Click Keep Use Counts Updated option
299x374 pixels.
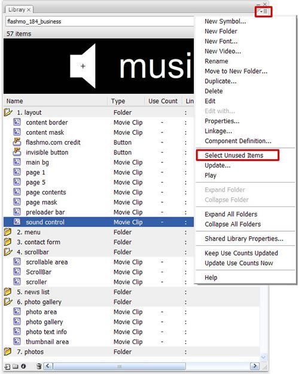pyautogui.click(x=242, y=253)
